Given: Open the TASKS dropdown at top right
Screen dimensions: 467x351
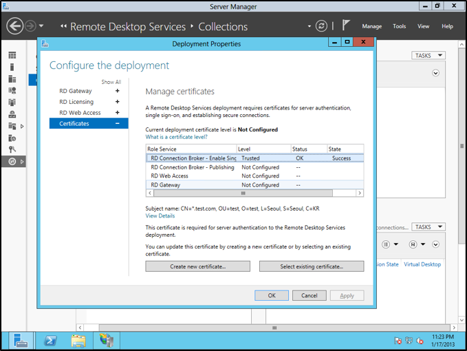Looking at the screenshot, I should pos(428,55).
